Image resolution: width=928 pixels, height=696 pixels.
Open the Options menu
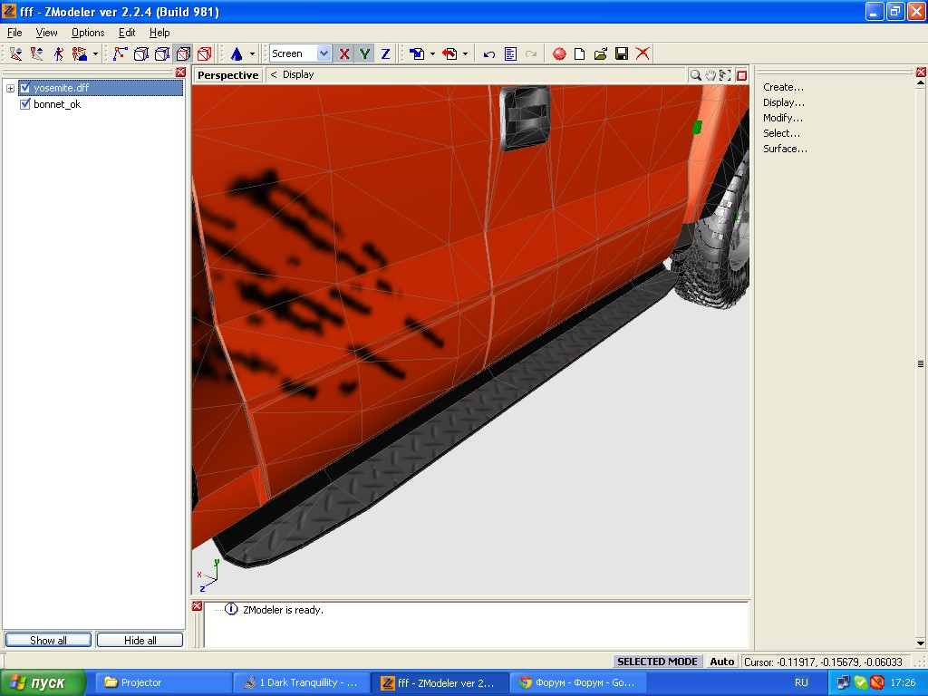[x=88, y=33]
